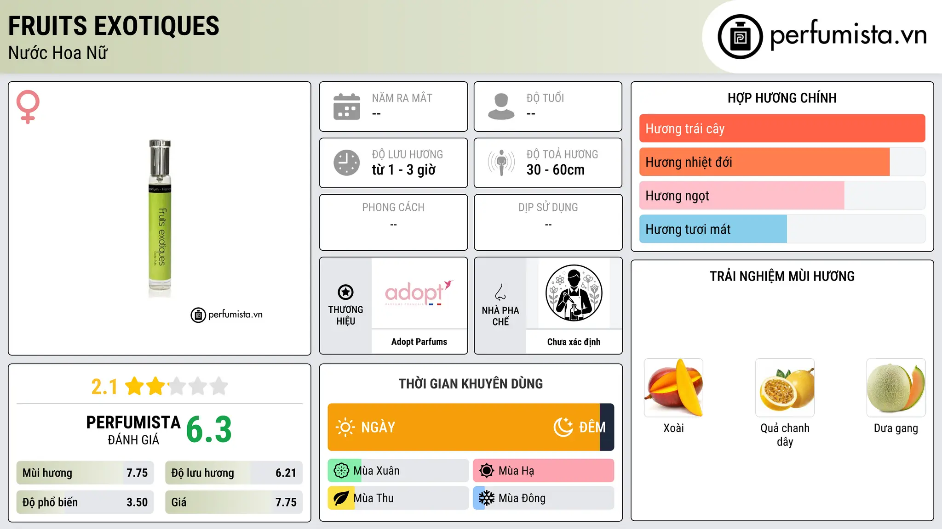Click the pink female gender symbol
942x529 pixels.
click(28, 107)
